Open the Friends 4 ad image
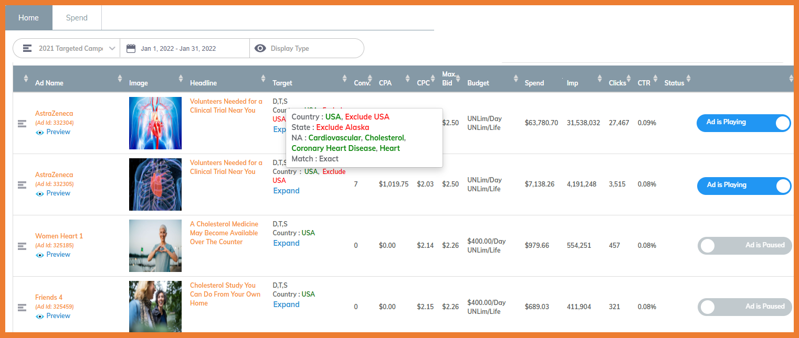 pyautogui.click(x=155, y=306)
